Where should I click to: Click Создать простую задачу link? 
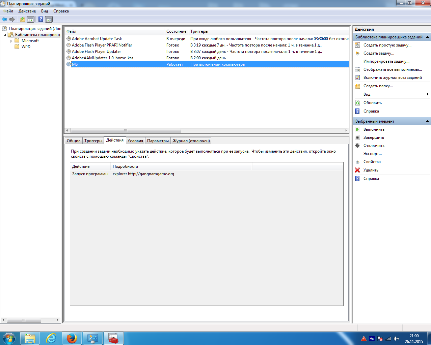coord(387,45)
